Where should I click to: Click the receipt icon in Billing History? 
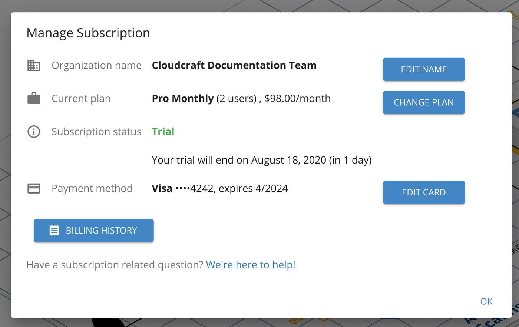54,231
